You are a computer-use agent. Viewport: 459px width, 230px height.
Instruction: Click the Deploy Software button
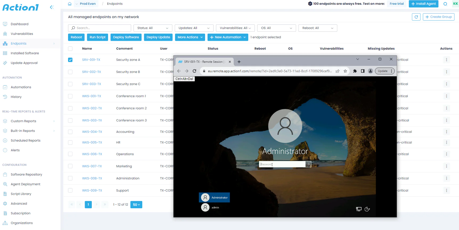126,37
